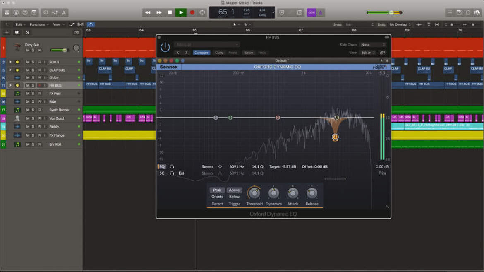Open the Note Pads panel
Viewport: 484px width, 272px height.
click(x=459, y=13)
